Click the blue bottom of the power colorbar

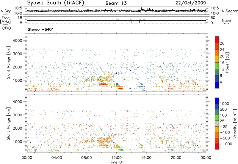(217, 85)
